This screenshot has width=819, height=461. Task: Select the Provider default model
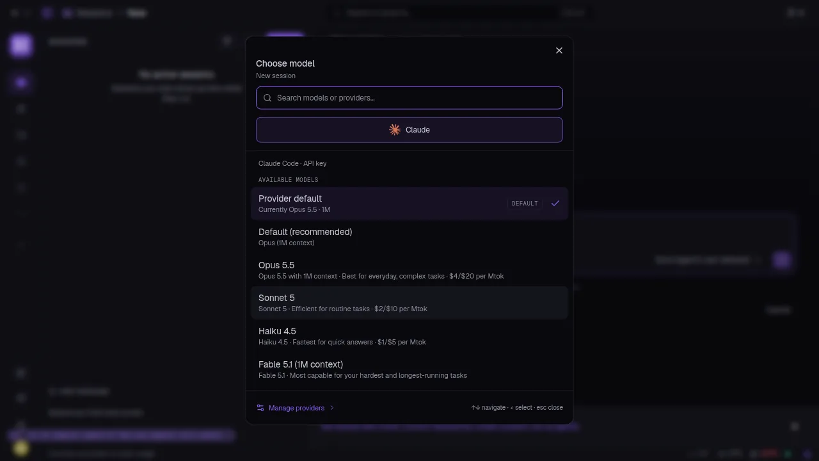tap(409, 204)
